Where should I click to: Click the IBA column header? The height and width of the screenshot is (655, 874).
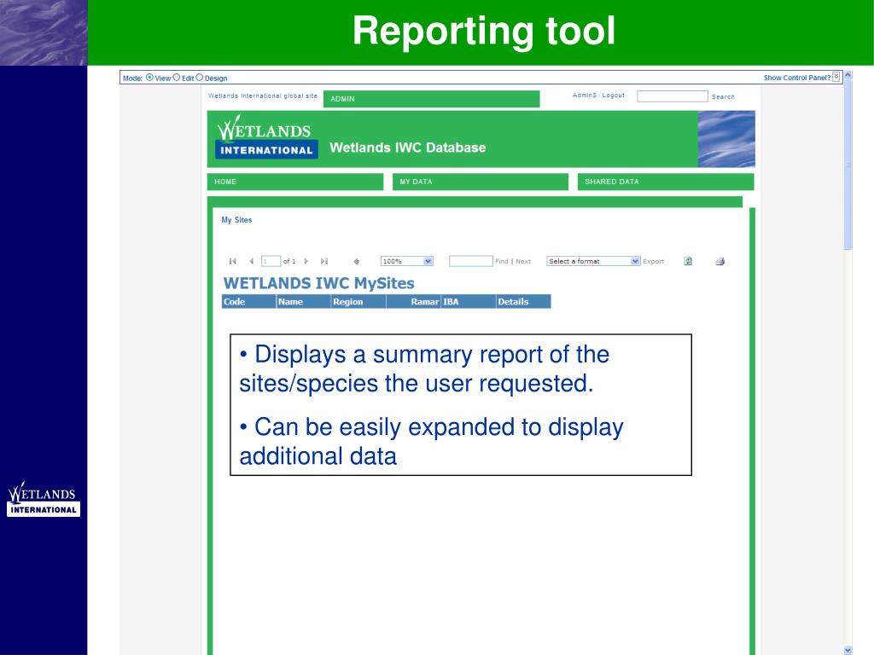point(469,301)
